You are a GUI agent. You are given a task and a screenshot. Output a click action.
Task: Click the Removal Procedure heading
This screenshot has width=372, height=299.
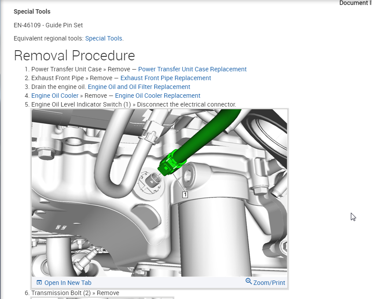(74, 55)
